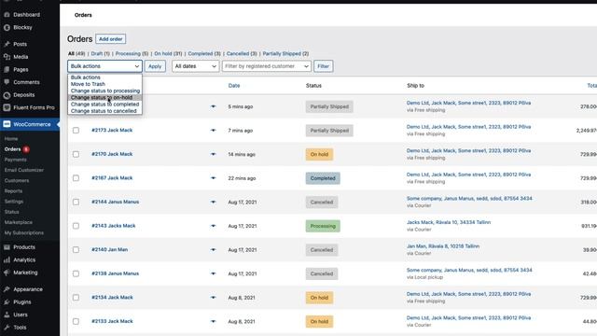
Task: Click the Blocksy icon in sidebar
Action: pos(7,27)
